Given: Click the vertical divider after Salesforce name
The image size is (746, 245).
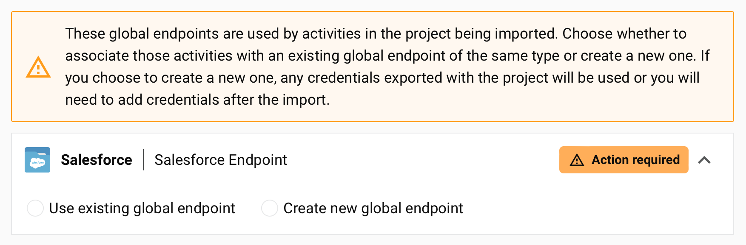Looking at the screenshot, I should point(144,160).
